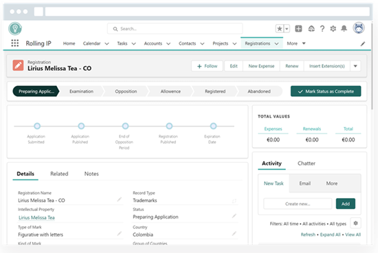Select the Preparing Application path stage
Viewport: 378px width, 253px height.
(36, 91)
